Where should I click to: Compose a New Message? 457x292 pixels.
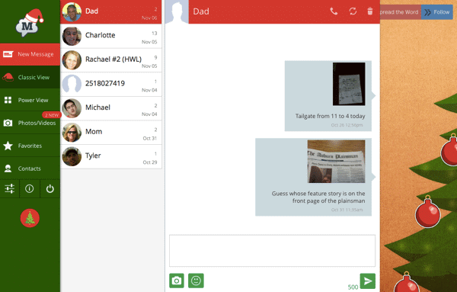pyautogui.click(x=30, y=54)
